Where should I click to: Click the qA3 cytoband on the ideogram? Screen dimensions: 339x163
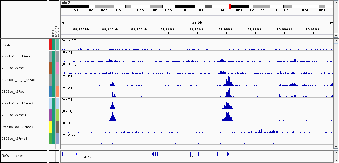pyautogui.click(x=104, y=6)
